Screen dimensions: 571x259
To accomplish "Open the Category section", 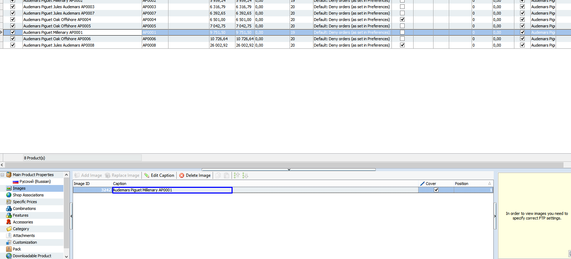I will 21,229.
